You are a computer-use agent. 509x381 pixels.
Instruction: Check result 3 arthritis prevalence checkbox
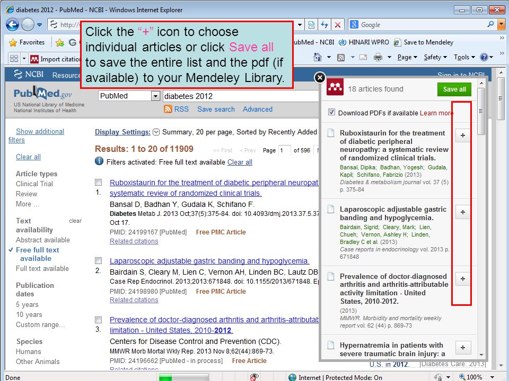coord(99,320)
